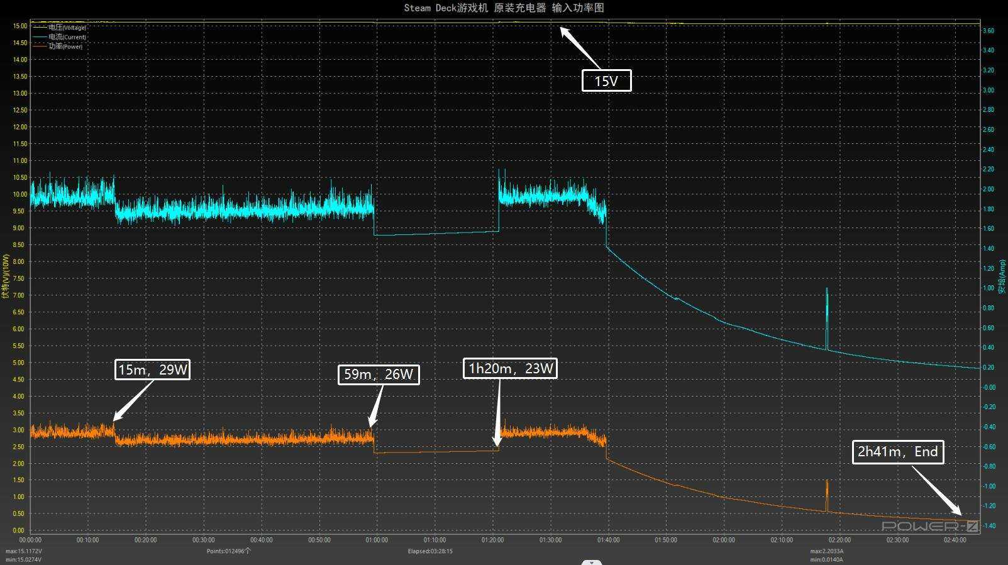The width and height of the screenshot is (1008, 565).
Task: Toggle the 功率(Power) legend entry
Action: 58,46
